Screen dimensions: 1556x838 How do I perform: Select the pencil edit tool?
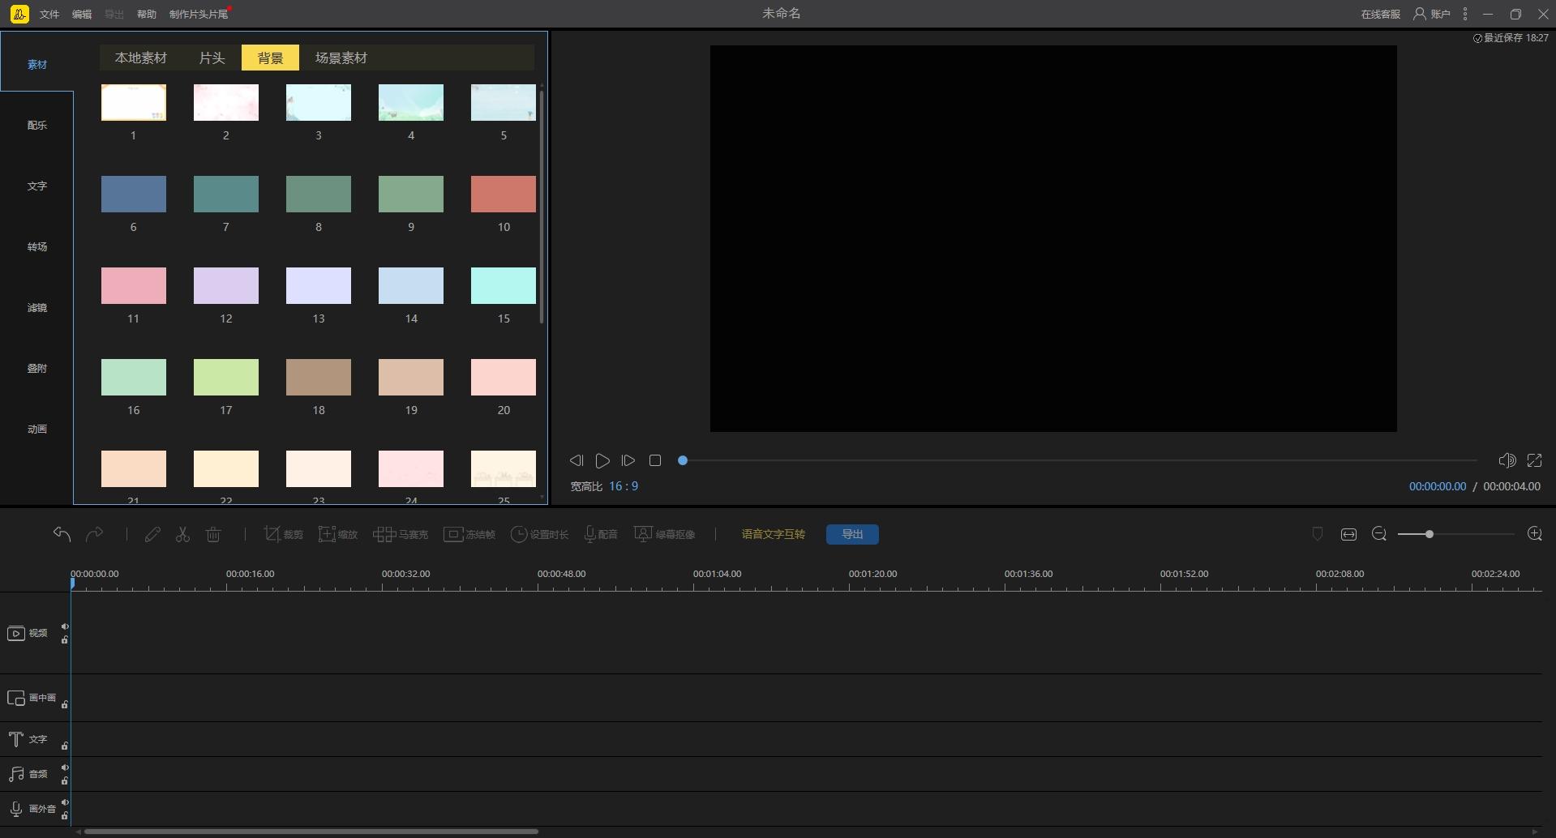tap(152, 534)
